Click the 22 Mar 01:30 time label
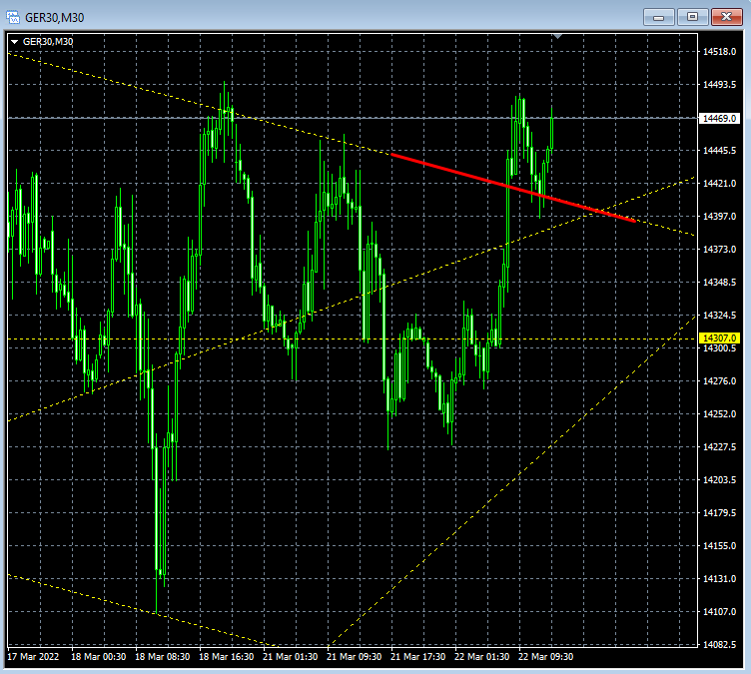Image resolution: width=751 pixels, height=674 pixels. [481, 657]
